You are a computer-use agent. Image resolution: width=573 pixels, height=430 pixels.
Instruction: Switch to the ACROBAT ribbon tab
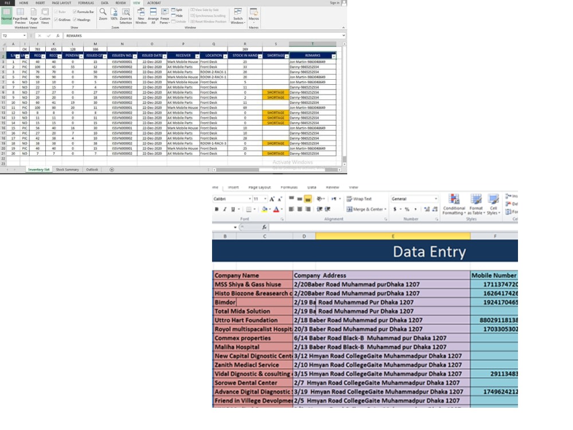point(154,3)
